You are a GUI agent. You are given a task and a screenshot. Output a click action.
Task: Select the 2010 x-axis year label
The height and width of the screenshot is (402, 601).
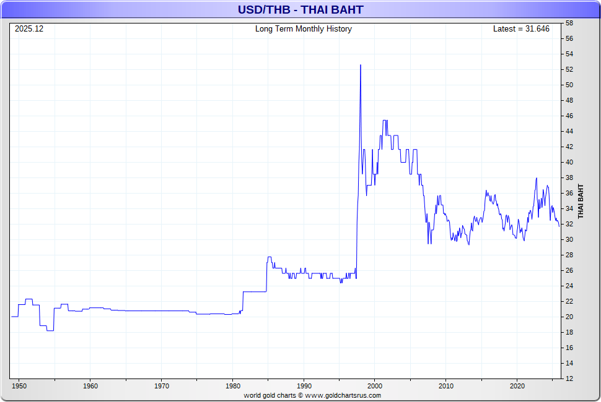pos(446,386)
